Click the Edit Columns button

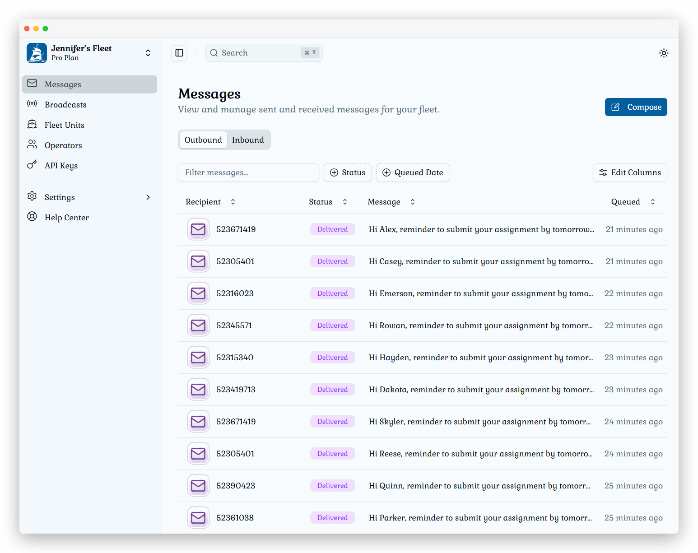coord(629,172)
